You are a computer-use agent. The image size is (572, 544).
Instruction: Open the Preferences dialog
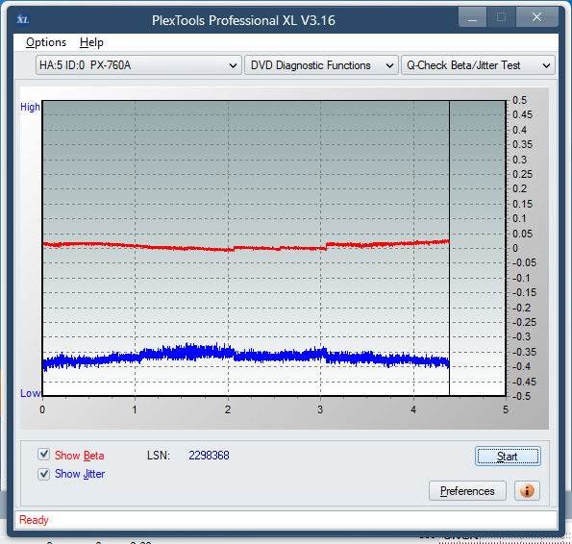(467, 491)
